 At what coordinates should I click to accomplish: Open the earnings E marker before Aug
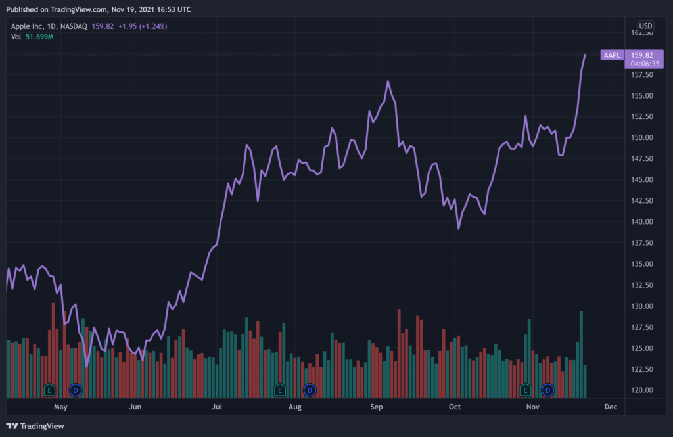tap(280, 390)
